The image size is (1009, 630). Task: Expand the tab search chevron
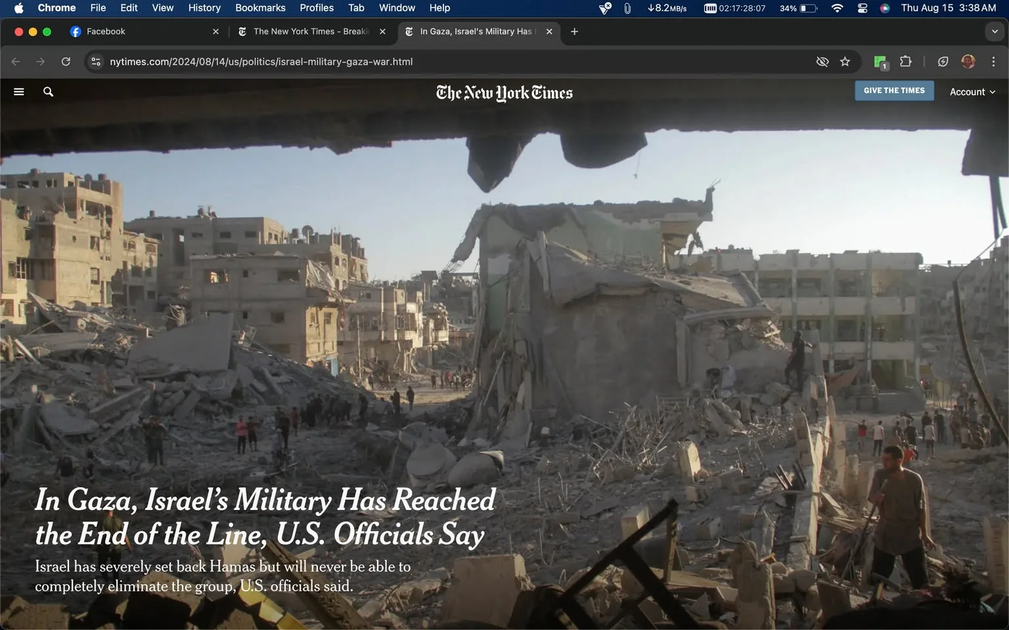click(995, 31)
